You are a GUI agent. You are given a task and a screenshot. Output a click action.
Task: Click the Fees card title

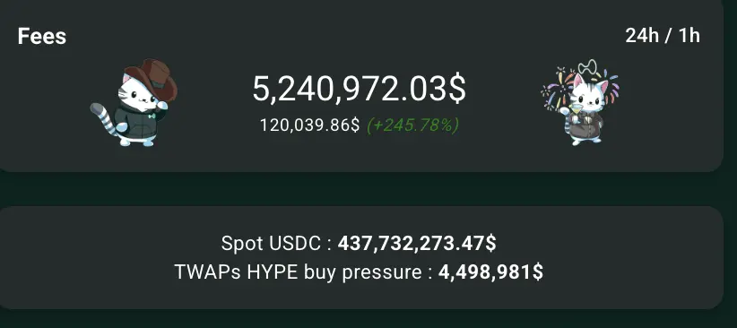[42, 37]
